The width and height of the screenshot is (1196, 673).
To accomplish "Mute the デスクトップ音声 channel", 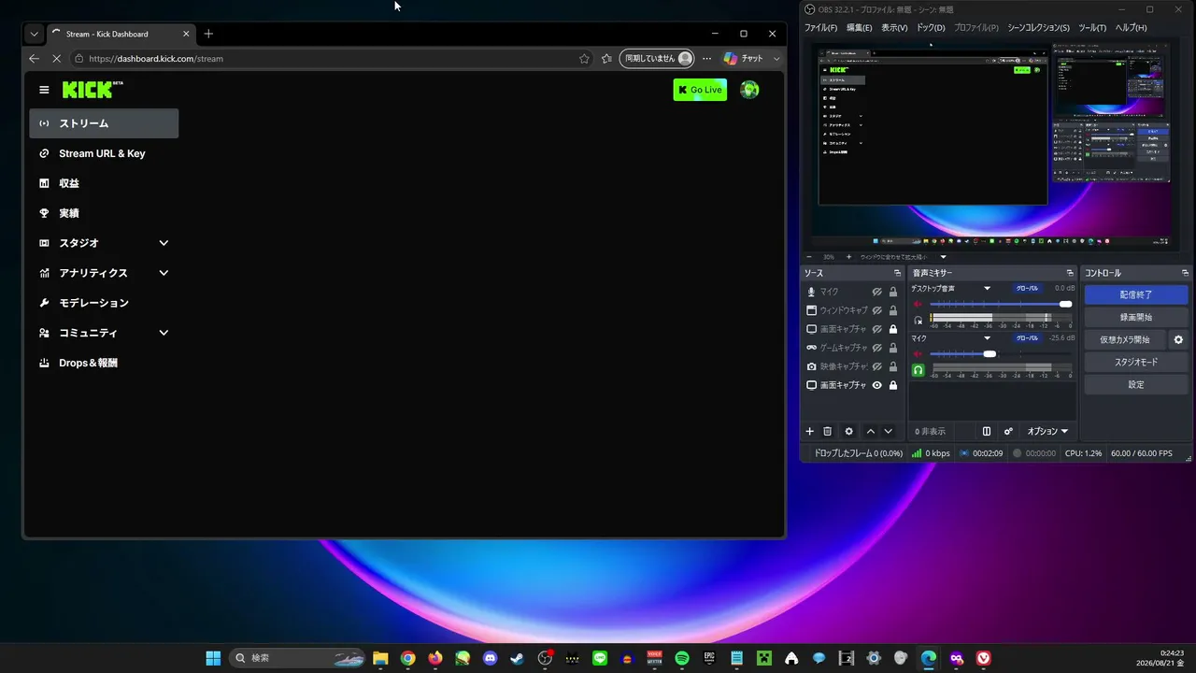I will click(x=918, y=304).
